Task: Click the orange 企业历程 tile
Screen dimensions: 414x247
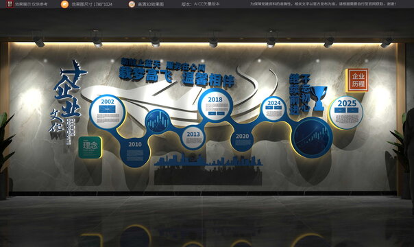Action: click(358, 80)
